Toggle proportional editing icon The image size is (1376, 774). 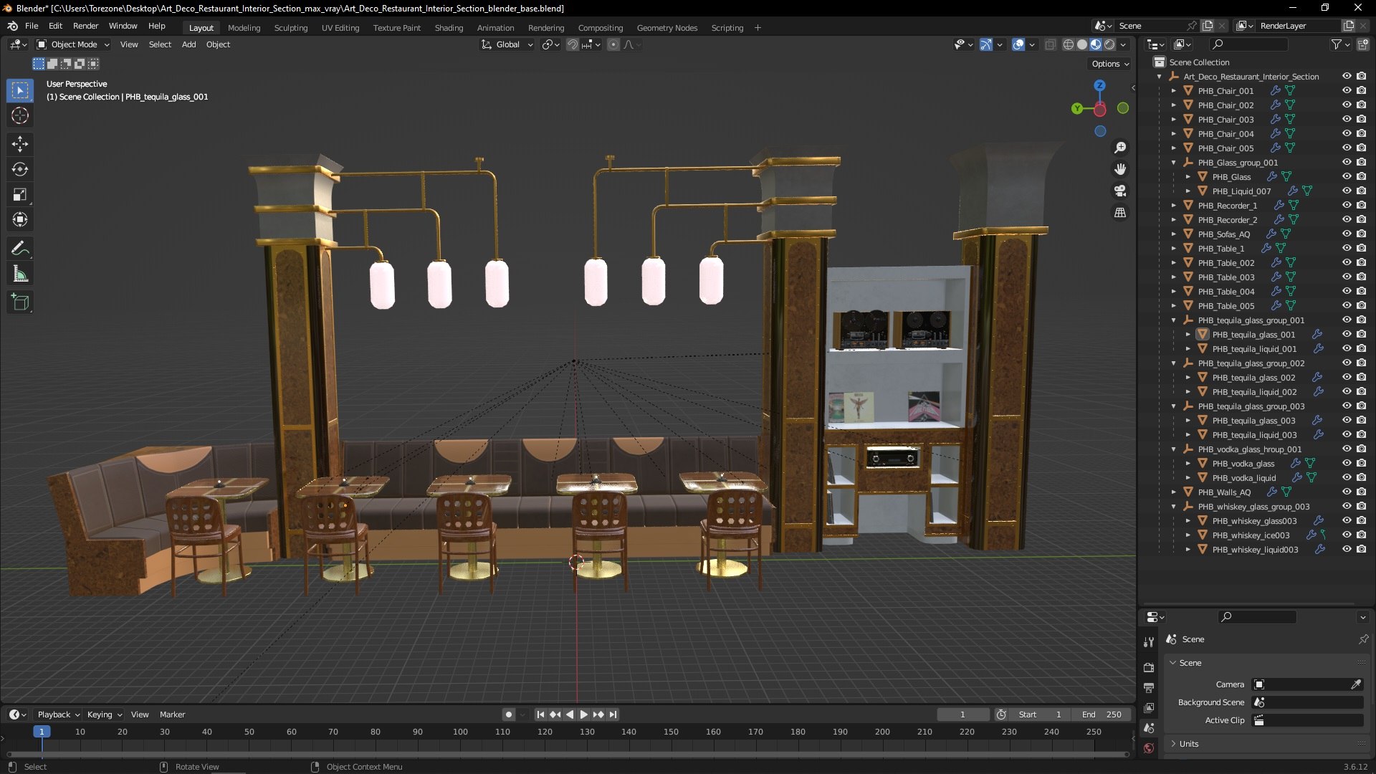[613, 44]
